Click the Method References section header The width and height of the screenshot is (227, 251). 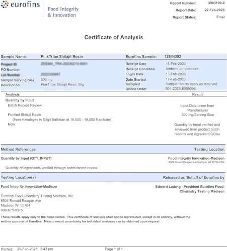[x=18, y=149]
